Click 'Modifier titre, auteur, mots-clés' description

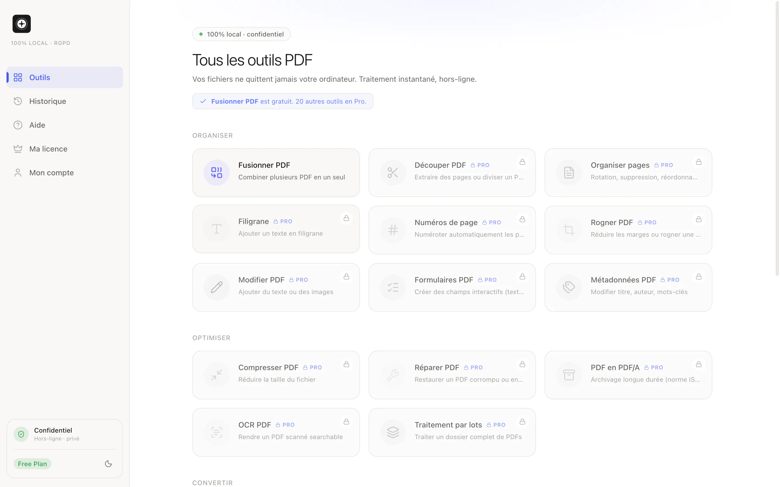click(639, 292)
